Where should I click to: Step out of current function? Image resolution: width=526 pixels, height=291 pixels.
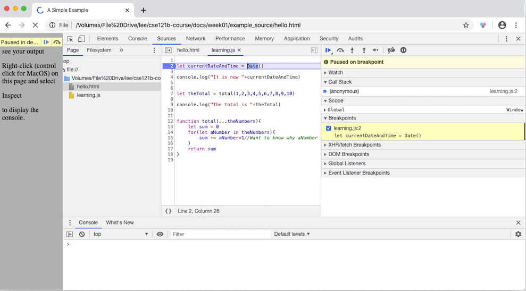(364, 50)
